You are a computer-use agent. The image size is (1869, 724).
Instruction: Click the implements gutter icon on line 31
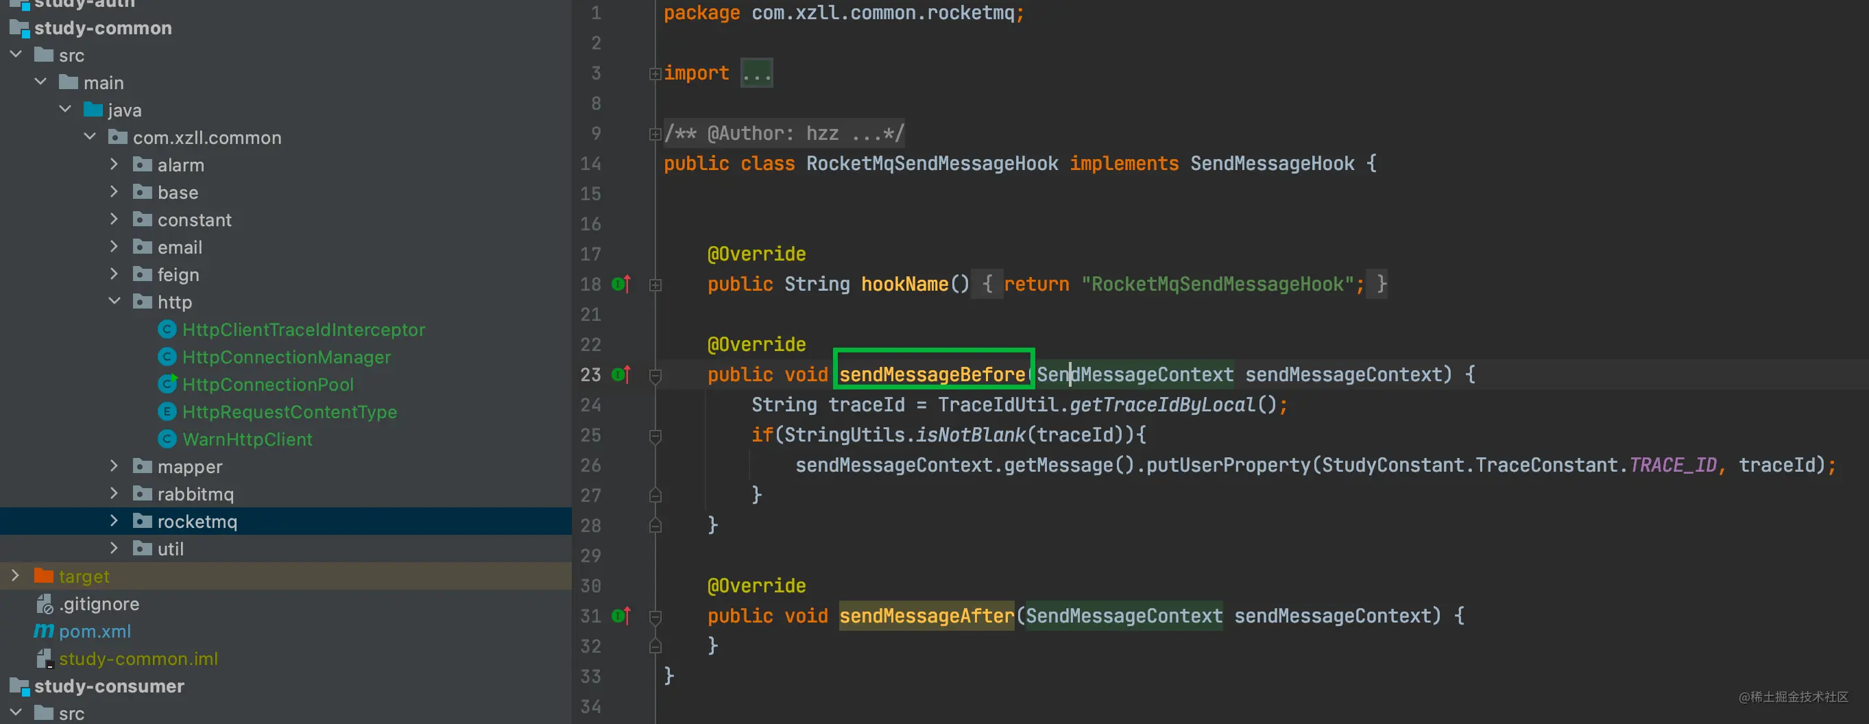(621, 615)
